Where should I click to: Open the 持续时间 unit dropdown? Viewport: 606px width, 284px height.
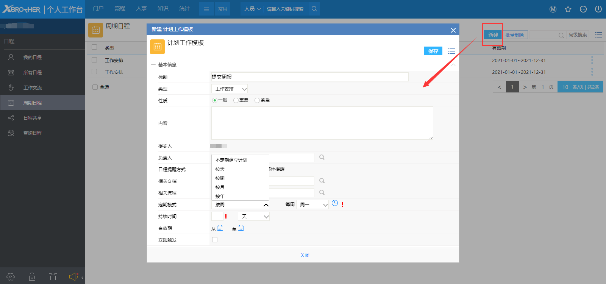tap(254, 217)
